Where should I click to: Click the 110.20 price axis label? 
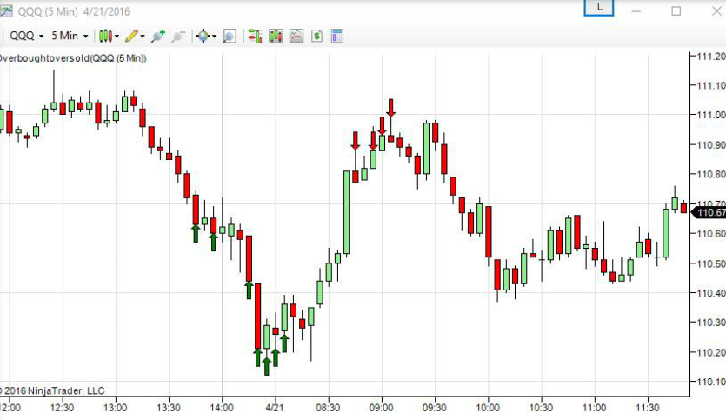(x=711, y=352)
